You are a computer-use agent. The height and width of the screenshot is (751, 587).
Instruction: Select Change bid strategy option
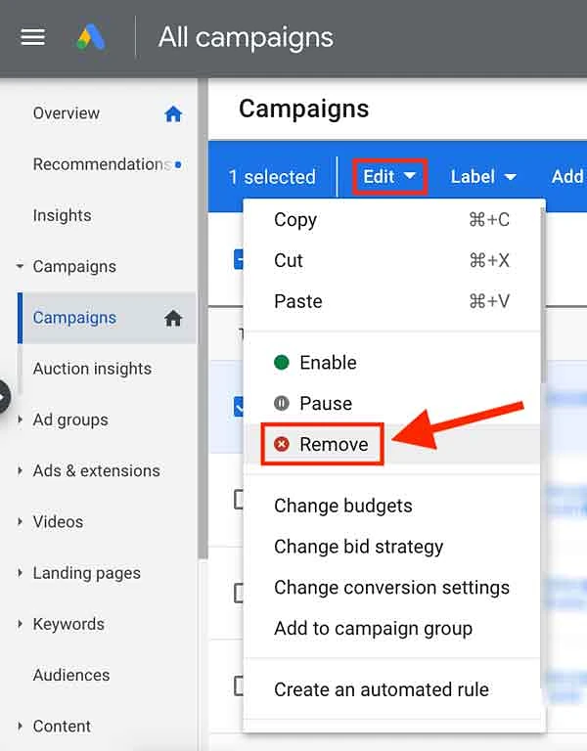392,547
